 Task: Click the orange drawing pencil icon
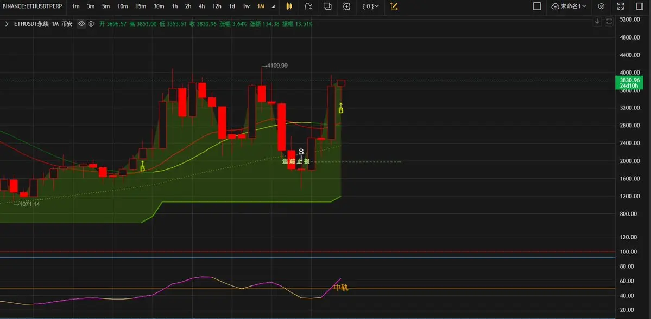point(394,6)
